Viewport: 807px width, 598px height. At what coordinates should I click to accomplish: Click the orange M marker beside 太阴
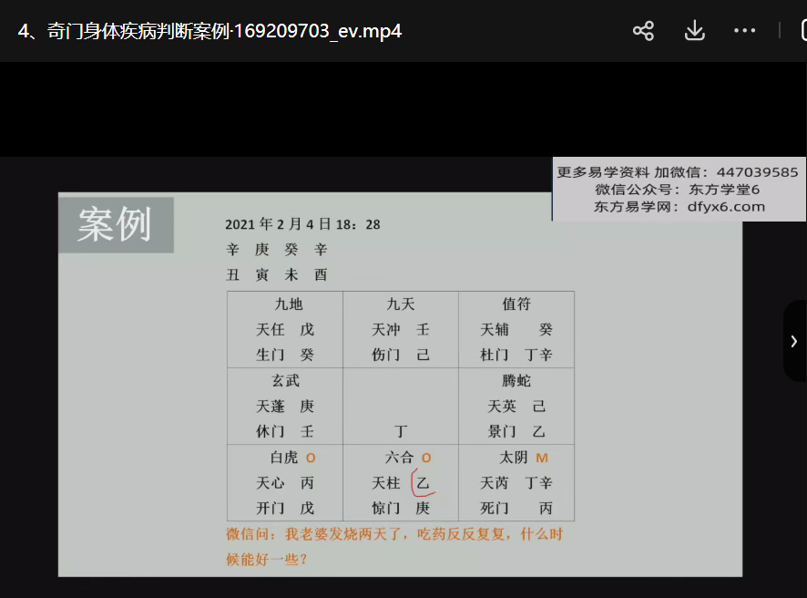pos(542,458)
